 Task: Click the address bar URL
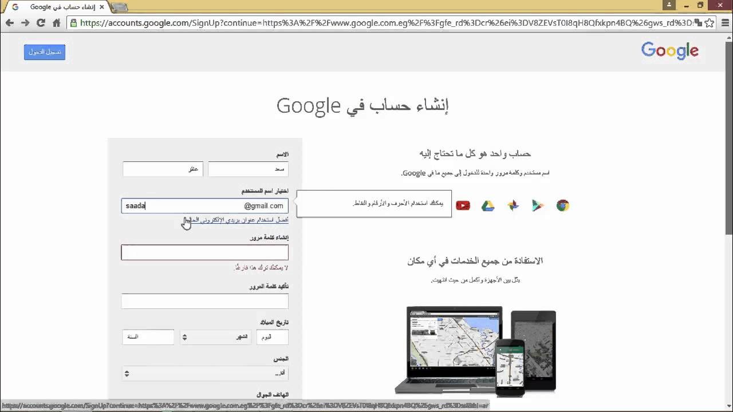pyautogui.click(x=387, y=23)
